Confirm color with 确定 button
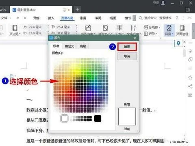The width and height of the screenshot is (195, 146). tap(127, 47)
